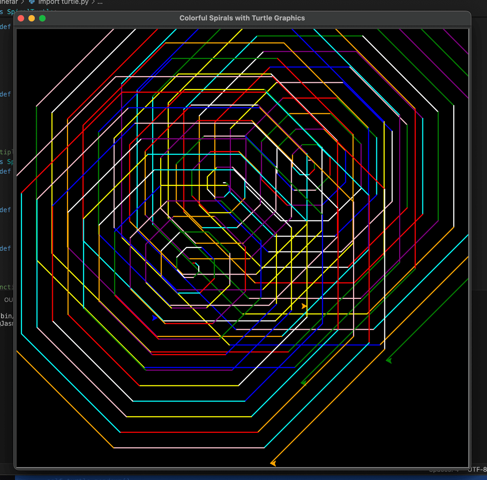Expand the "..." breadcrumb symbol menu
The height and width of the screenshot is (480, 487).
[x=100, y=2]
